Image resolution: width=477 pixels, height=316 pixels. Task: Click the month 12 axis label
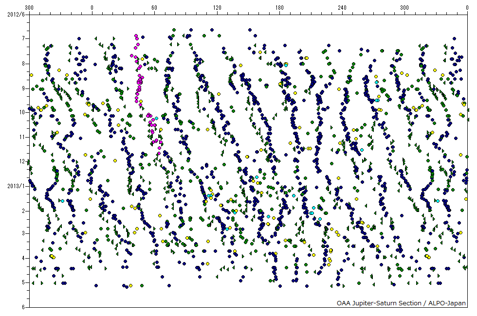(x=22, y=161)
